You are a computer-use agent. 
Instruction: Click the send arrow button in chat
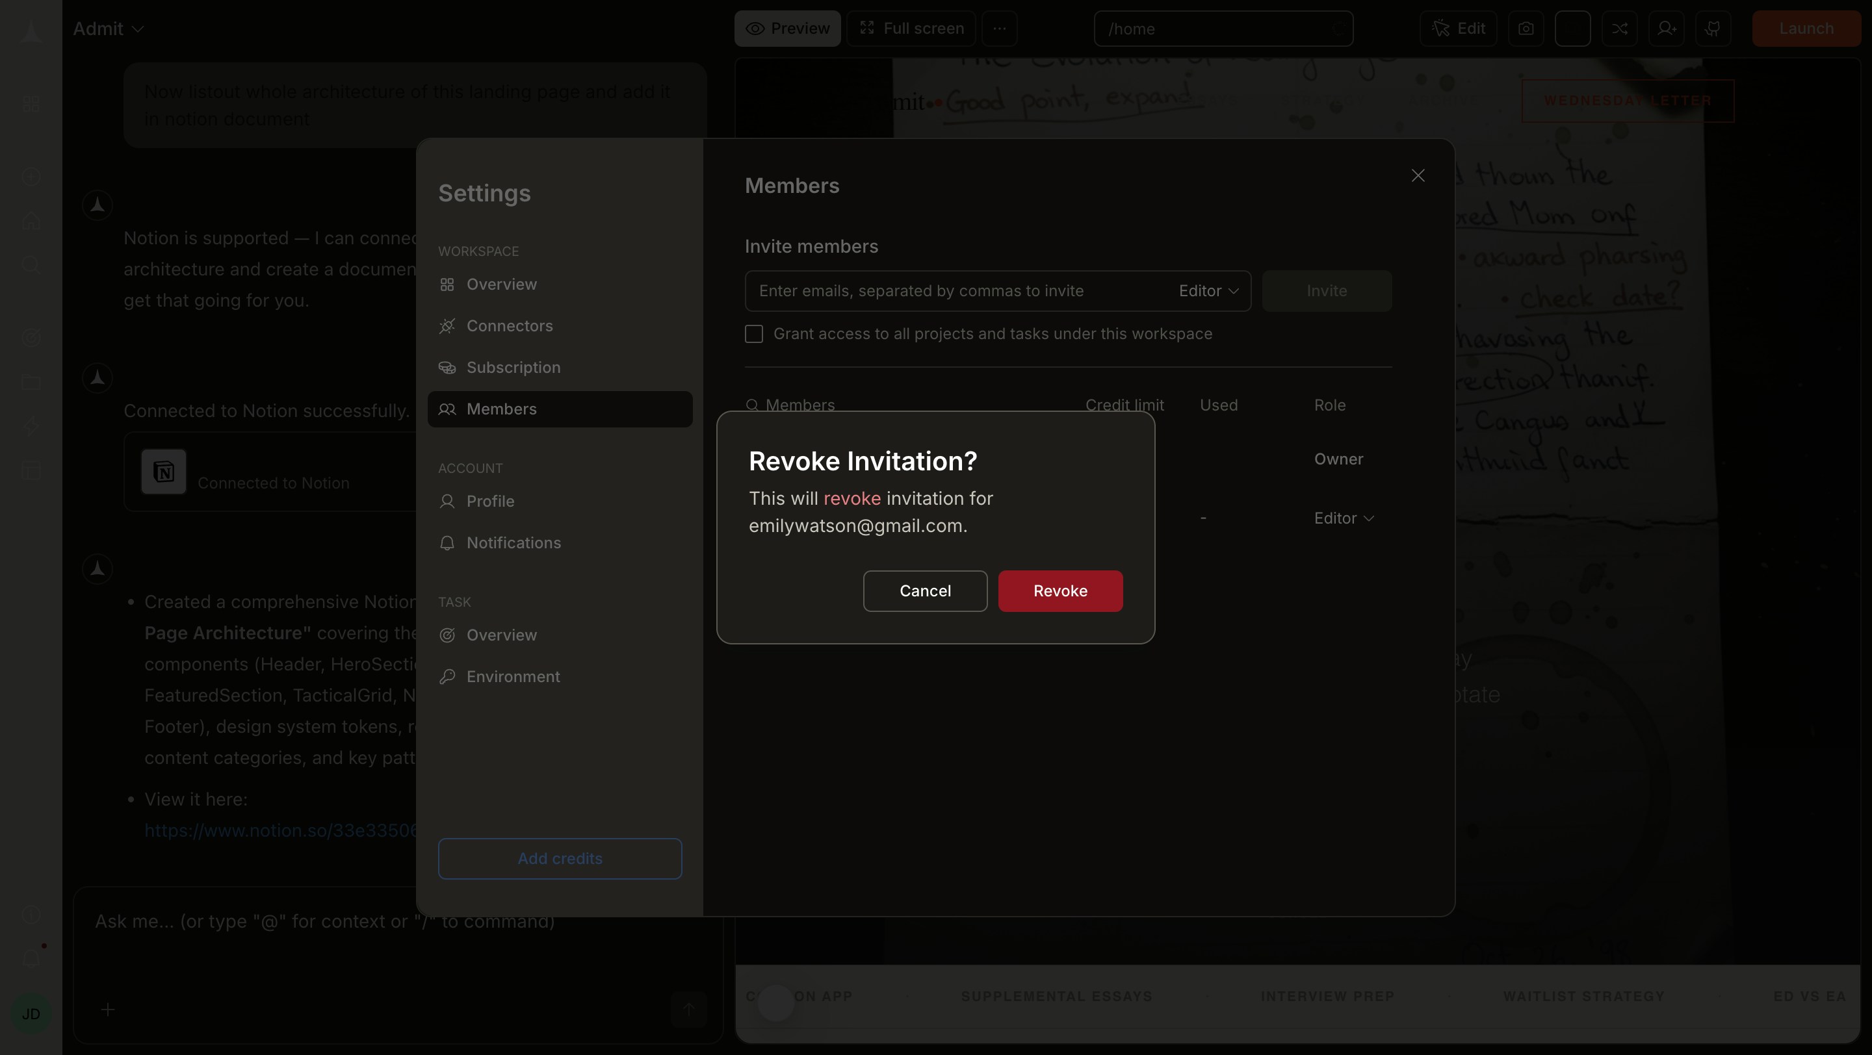pos(688,1010)
